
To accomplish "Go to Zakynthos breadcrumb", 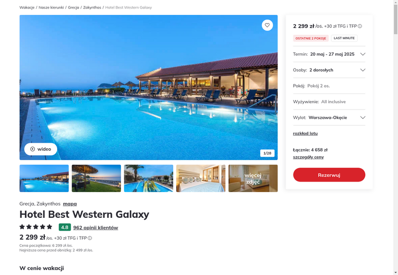I will click(92, 7).
